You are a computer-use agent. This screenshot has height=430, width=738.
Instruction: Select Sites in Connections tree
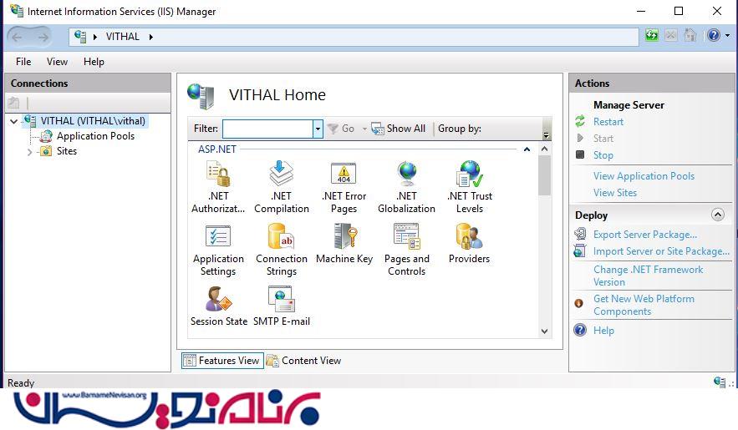66,151
